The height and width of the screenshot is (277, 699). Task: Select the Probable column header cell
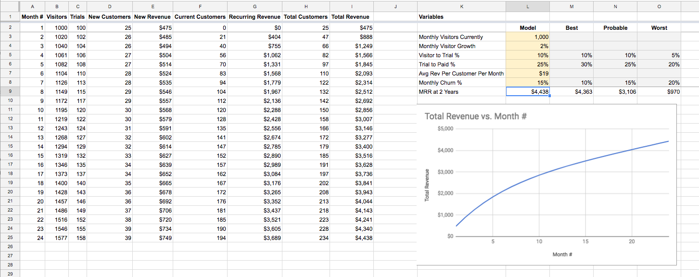[615, 27]
